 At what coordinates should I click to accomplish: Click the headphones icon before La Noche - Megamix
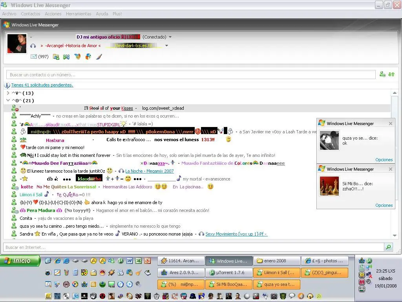(121, 171)
